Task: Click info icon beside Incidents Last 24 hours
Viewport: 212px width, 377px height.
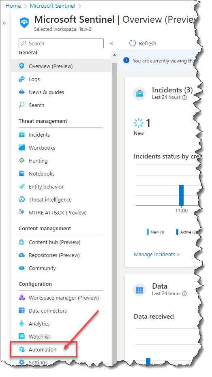Action: click(x=184, y=98)
